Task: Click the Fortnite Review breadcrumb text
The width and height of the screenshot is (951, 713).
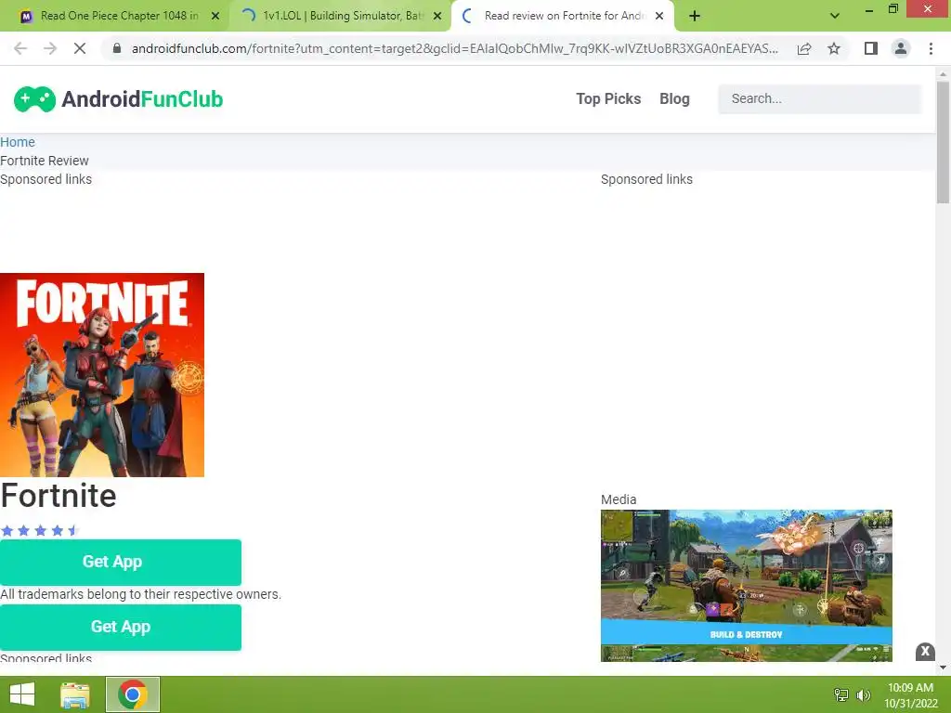Action: 45,161
